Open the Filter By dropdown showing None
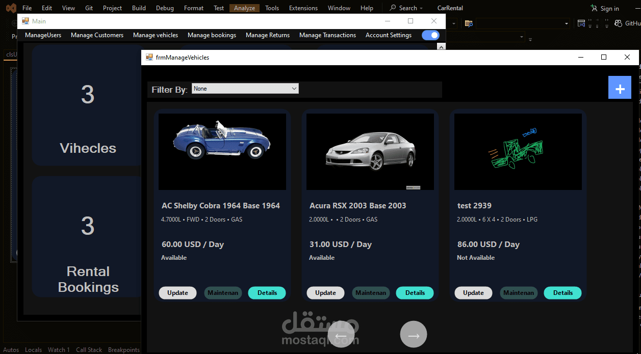Viewport: 641px width, 354px height. (245, 88)
